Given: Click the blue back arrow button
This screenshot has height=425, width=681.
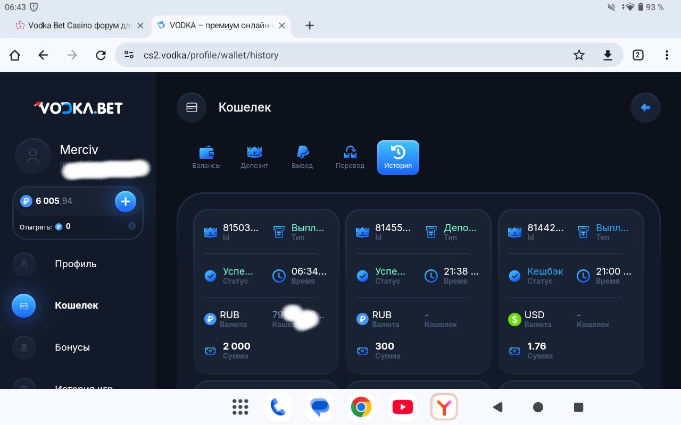Looking at the screenshot, I should pyautogui.click(x=645, y=108).
